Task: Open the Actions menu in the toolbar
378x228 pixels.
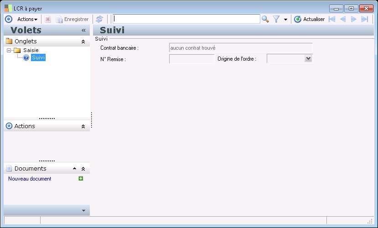Action: pos(27,19)
